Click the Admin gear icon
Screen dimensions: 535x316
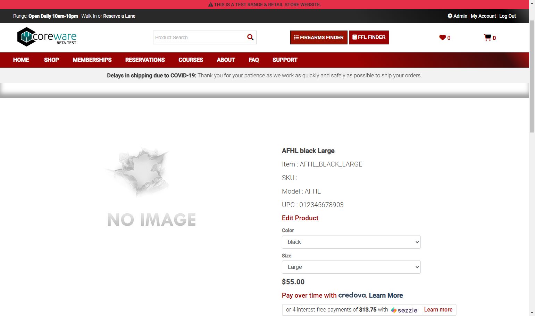(450, 16)
